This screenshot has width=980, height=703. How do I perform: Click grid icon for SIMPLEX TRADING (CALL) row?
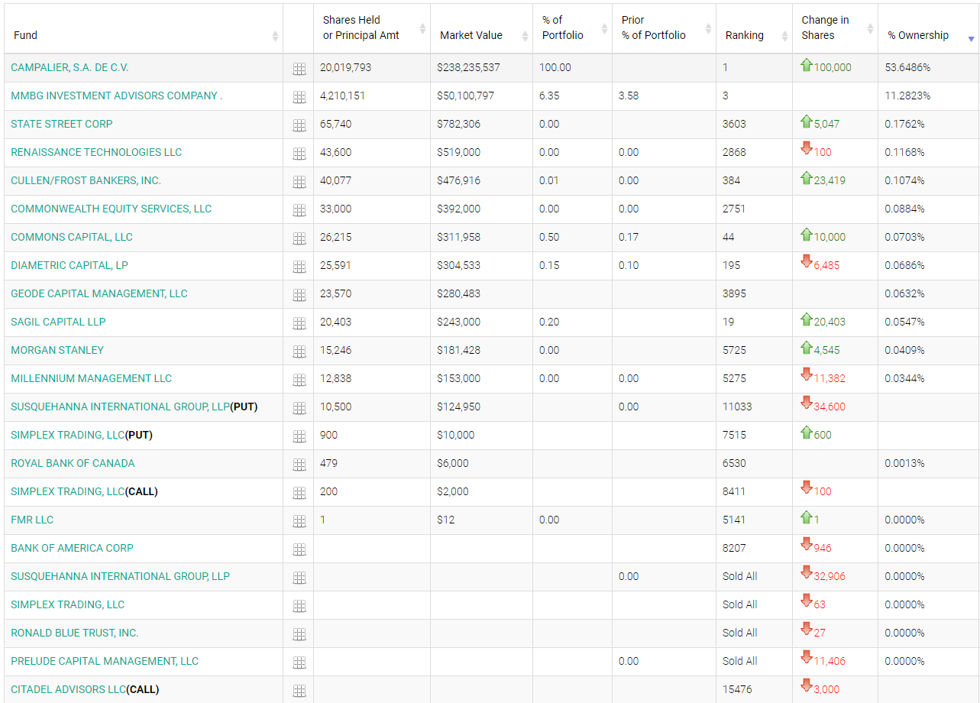(299, 493)
